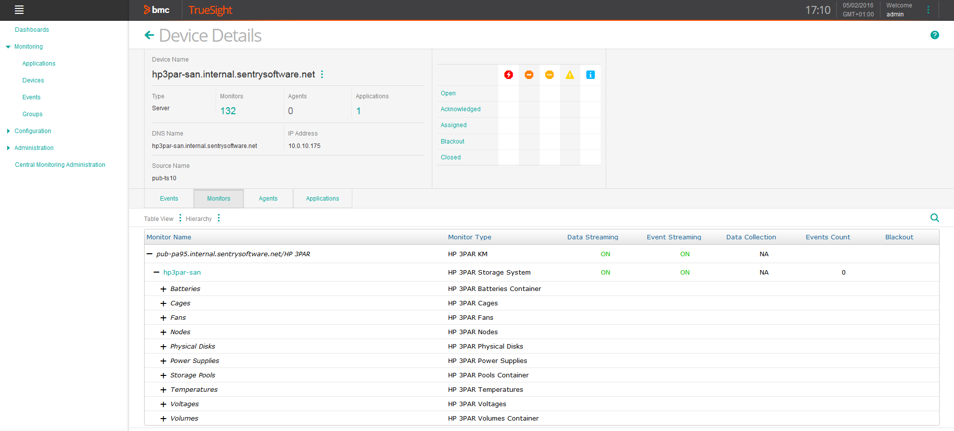Open Table View options dots
The height and width of the screenshot is (431, 954).
pos(180,218)
